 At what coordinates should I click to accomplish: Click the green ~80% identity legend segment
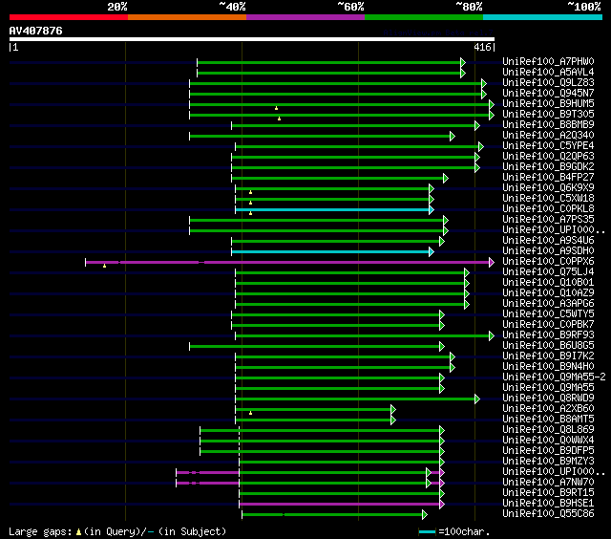424,17
